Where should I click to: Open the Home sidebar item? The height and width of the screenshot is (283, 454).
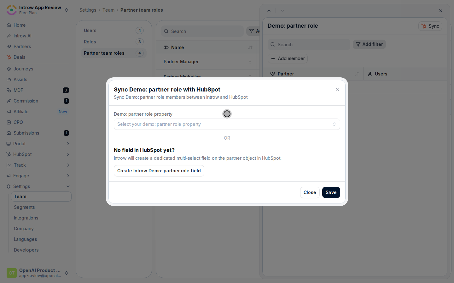click(20, 25)
